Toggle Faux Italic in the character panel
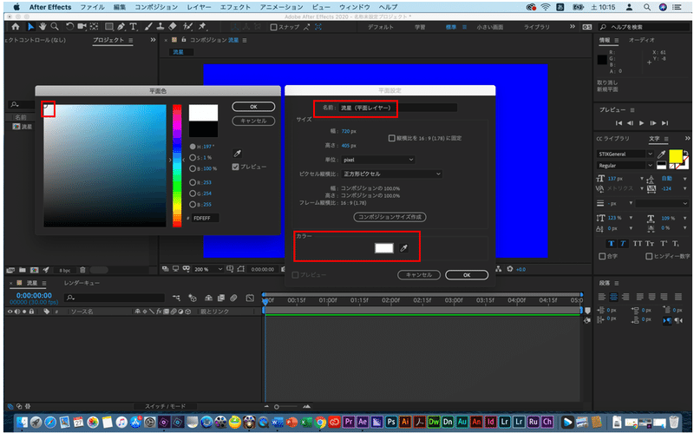694x433 pixels. tap(623, 244)
